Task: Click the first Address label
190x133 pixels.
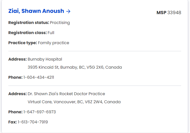Action: coord(17,59)
